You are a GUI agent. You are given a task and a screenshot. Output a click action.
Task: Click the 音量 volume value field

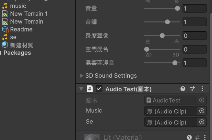194,8
